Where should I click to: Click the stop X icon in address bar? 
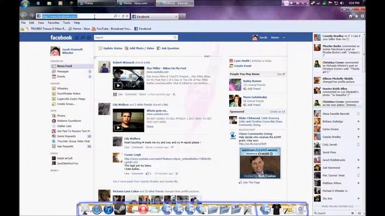coord(127,16)
